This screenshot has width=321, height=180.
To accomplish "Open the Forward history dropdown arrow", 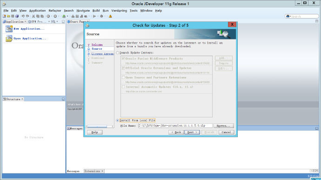I will 59,16.
